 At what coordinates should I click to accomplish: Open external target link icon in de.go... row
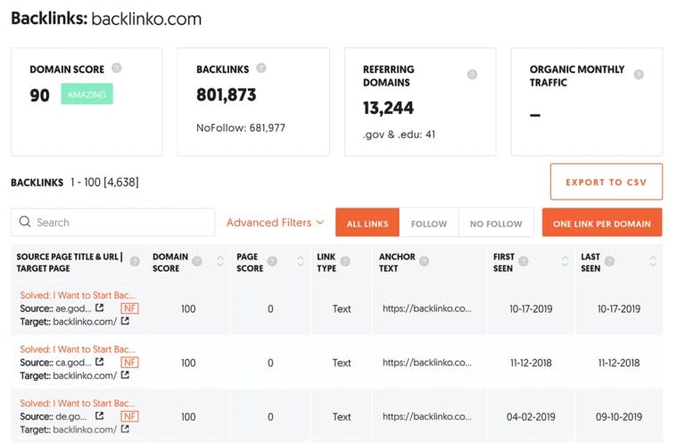(125, 429)
